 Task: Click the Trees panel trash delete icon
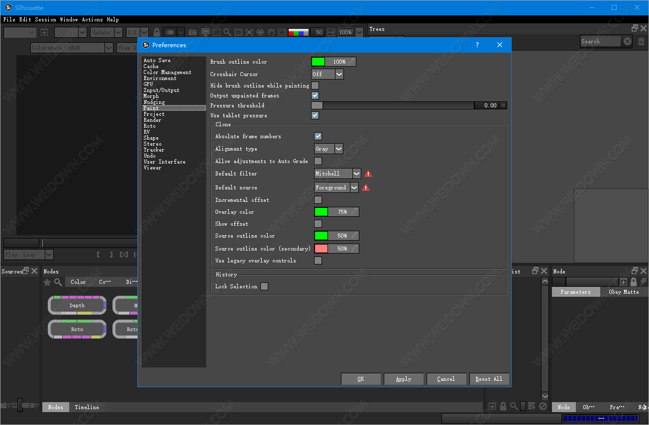(641, 41)
